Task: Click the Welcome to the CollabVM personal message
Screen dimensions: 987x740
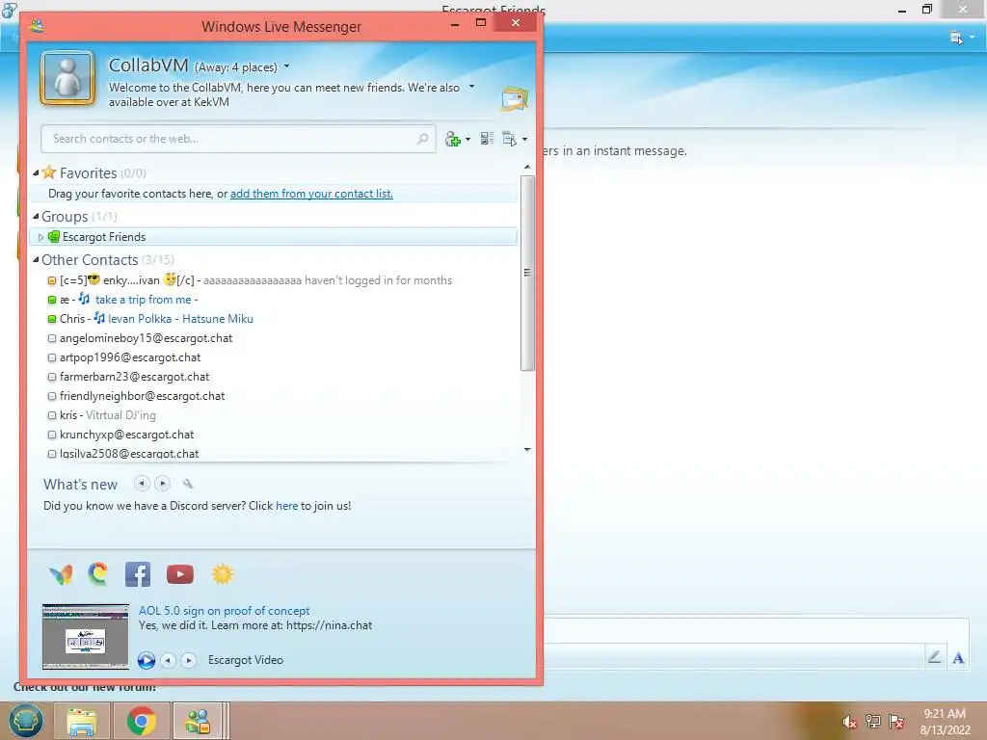Action: 284,94
